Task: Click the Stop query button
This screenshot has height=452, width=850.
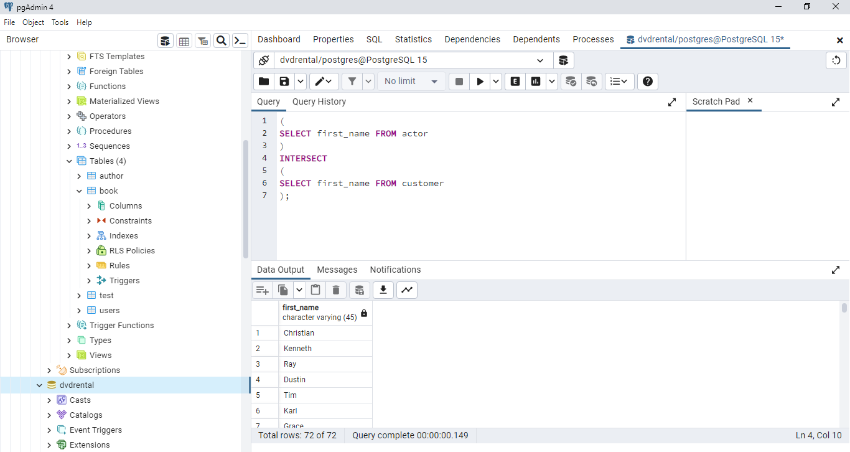Action: [459, 82]
